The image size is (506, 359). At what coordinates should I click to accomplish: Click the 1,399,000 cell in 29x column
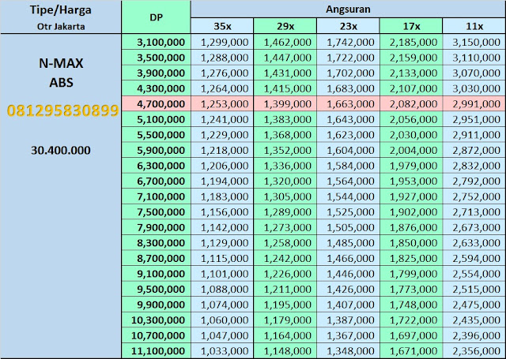(285, 102)
